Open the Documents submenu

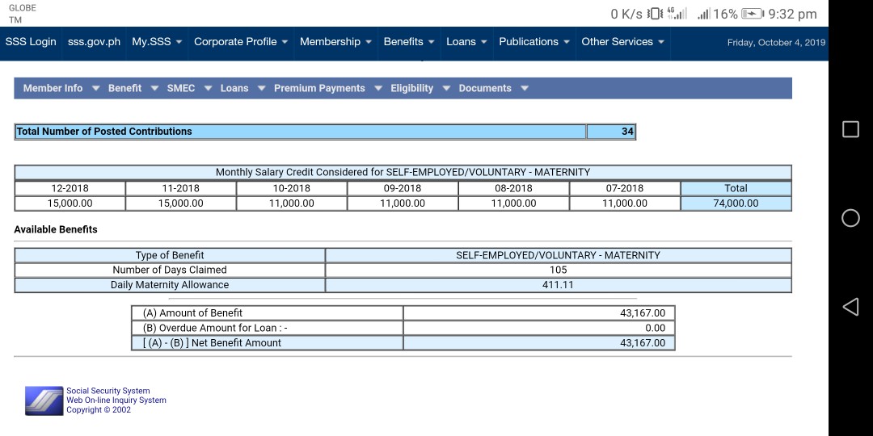485,88
